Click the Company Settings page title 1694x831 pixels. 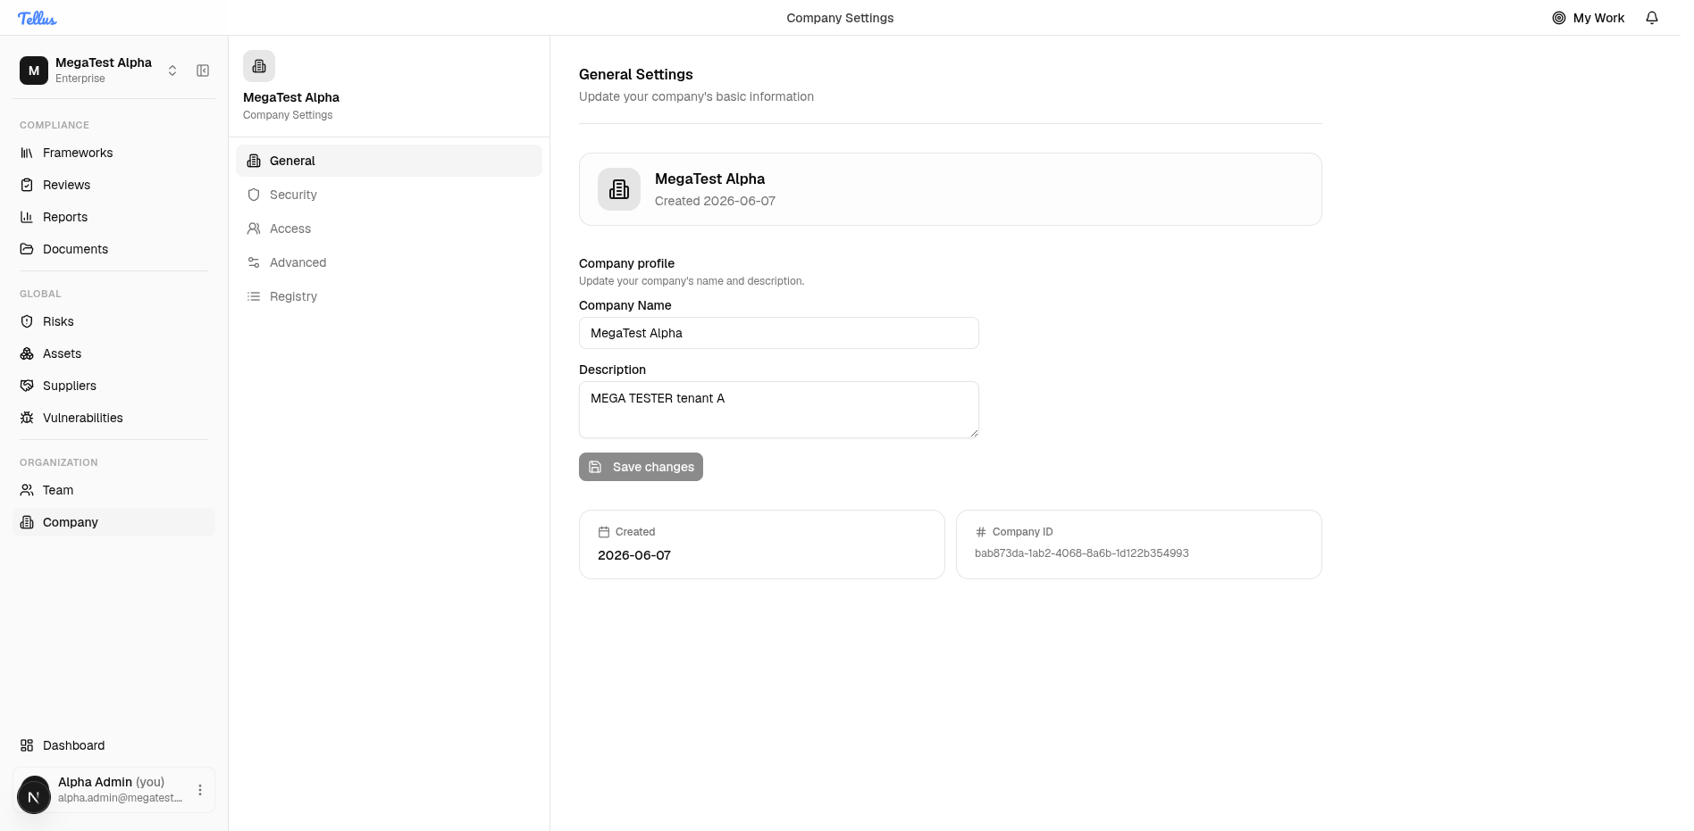point(840,18)
